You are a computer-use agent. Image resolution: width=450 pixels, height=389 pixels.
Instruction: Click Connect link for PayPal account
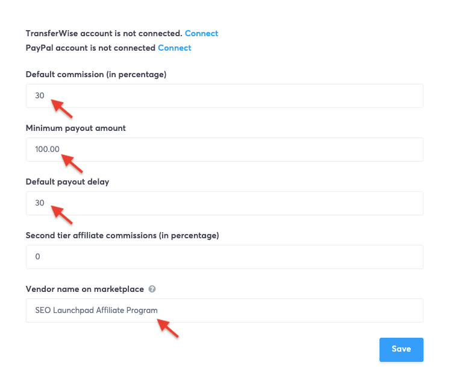174,48
